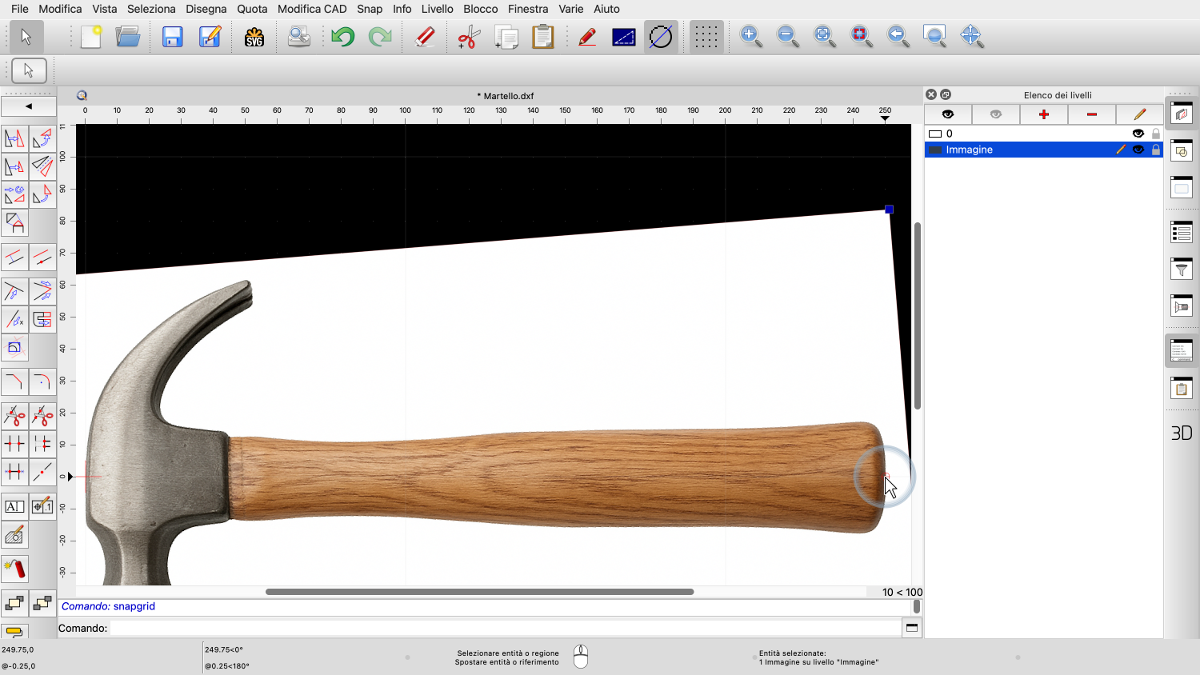Viewport: 1200px width, 675px height.
Task: Hide the Immagine layer via eye icon
Action: (1138, 150)
